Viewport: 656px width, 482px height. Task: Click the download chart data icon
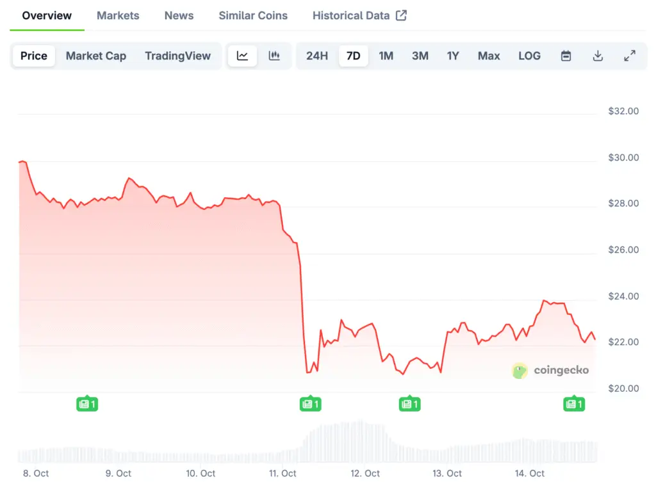[598, 56]
